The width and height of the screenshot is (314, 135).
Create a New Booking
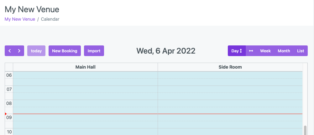65,51
